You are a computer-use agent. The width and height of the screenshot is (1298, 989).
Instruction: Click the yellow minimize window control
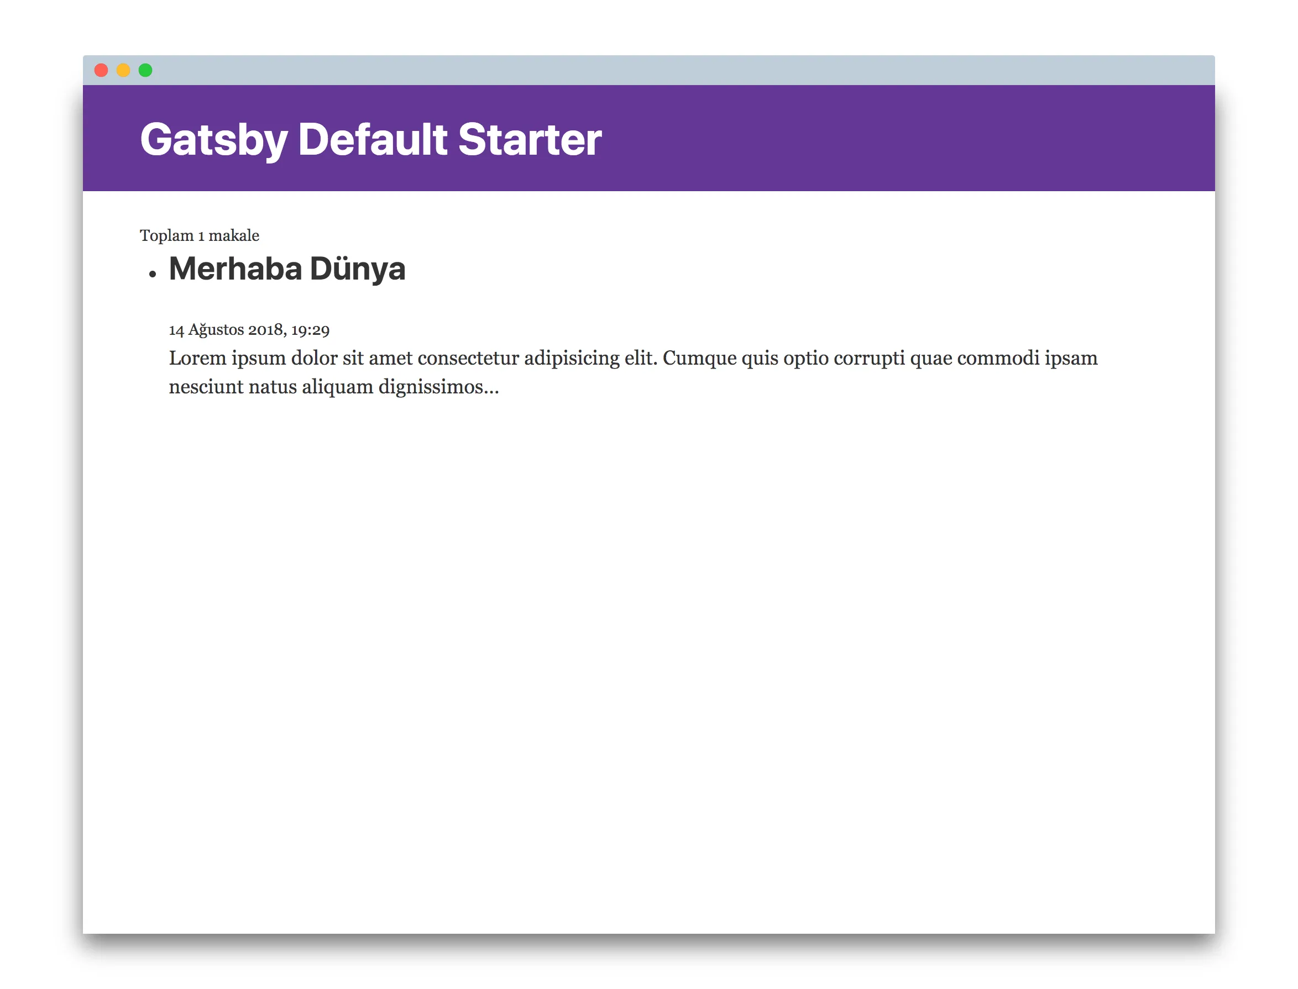[124, 70]
